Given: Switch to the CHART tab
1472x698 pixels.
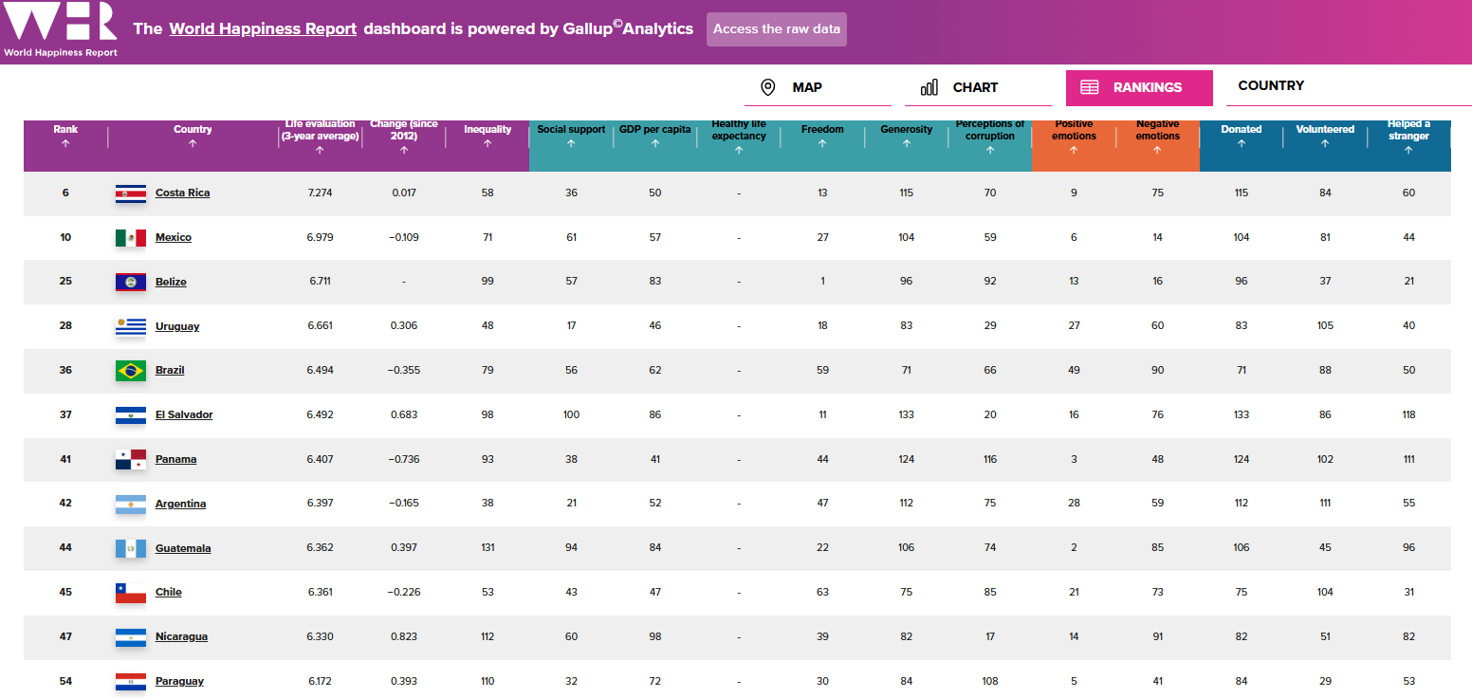Looking at the screenshot, I should (x=976, y=87).
